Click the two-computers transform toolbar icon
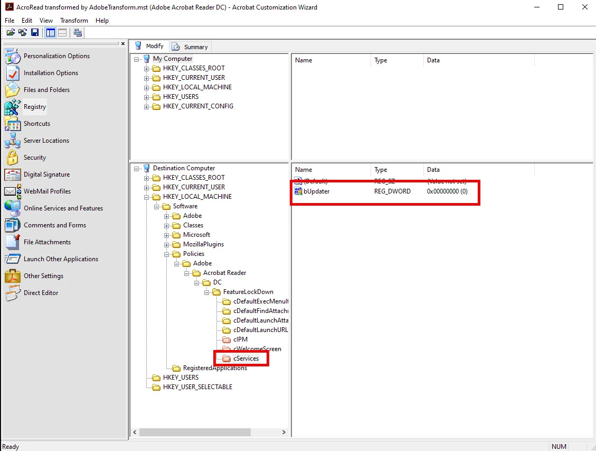 [x=78, y=33]
